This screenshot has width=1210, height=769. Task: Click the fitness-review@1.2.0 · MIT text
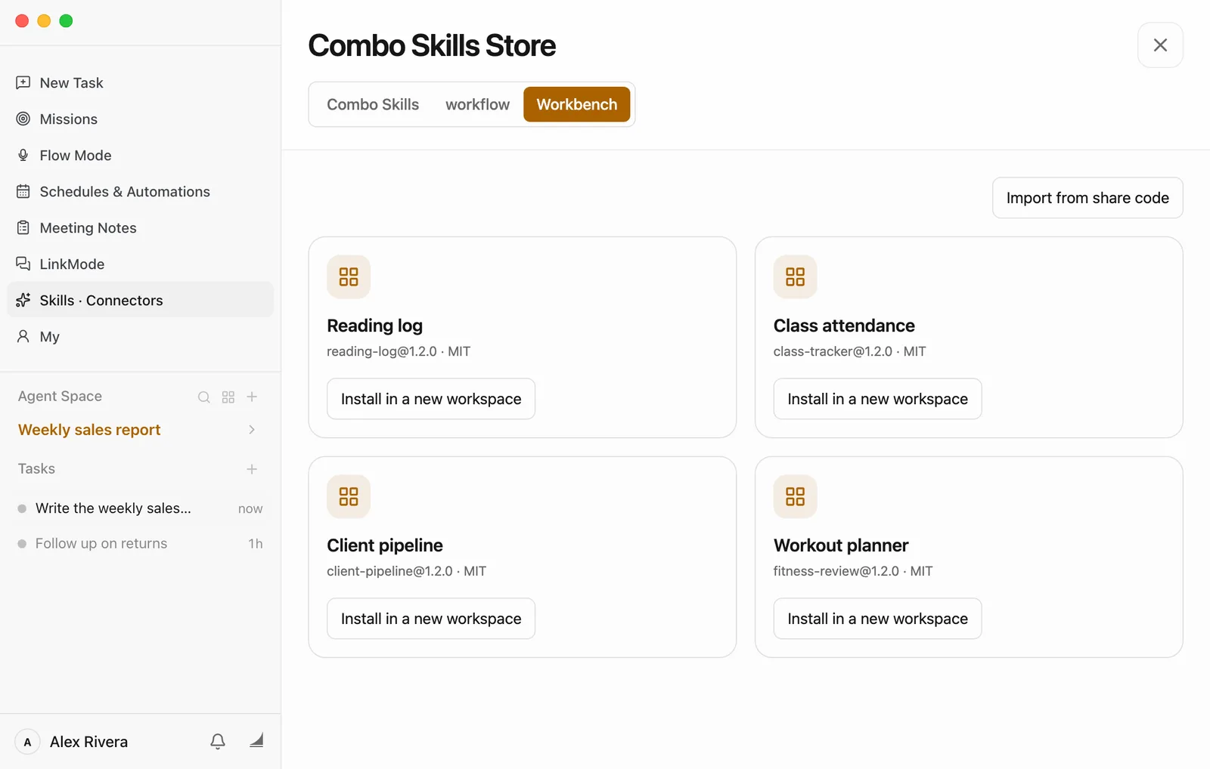[853, 571]
